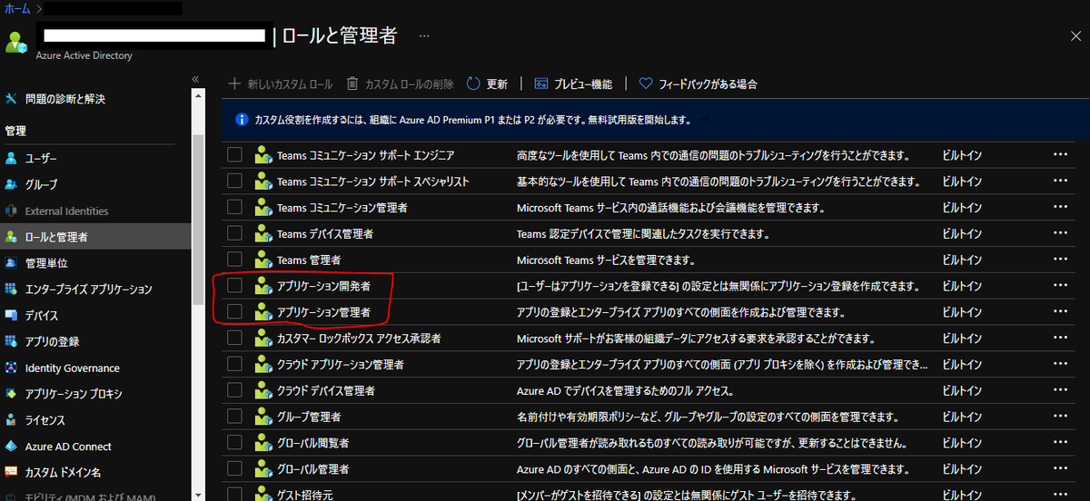Open more options for Teams 管理者 row
The image size is (1090, 501).
(1060, 260)
